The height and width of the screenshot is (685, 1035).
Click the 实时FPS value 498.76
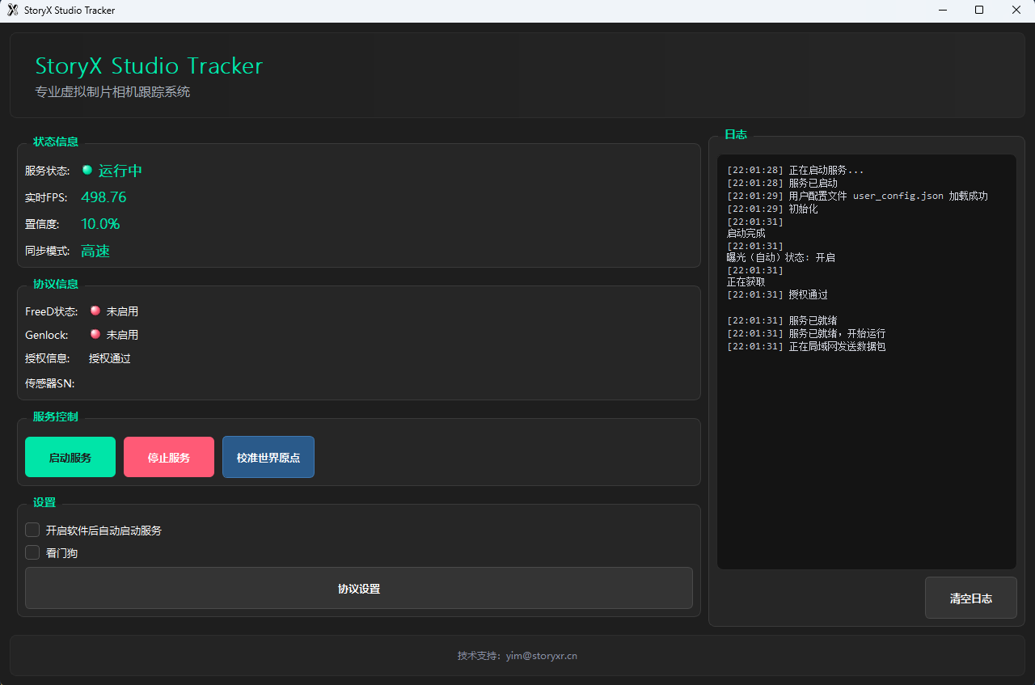[103, 197]
